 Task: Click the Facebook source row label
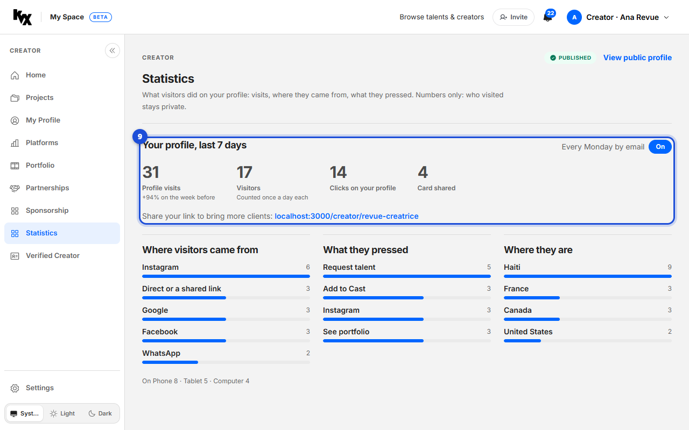(160, 332)
